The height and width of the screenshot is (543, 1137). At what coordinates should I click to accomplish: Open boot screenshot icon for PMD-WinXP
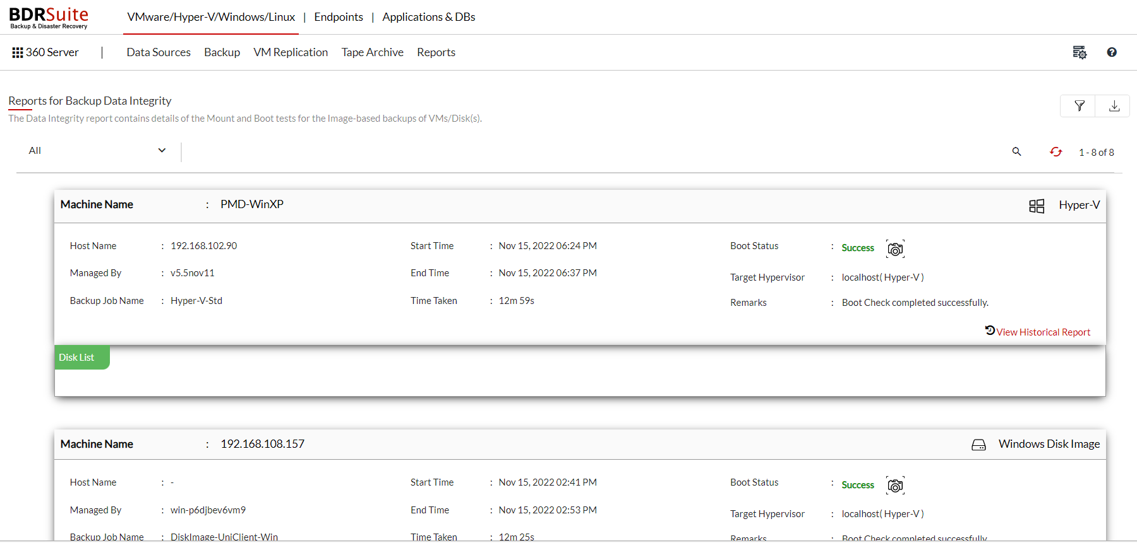(895, 249)
